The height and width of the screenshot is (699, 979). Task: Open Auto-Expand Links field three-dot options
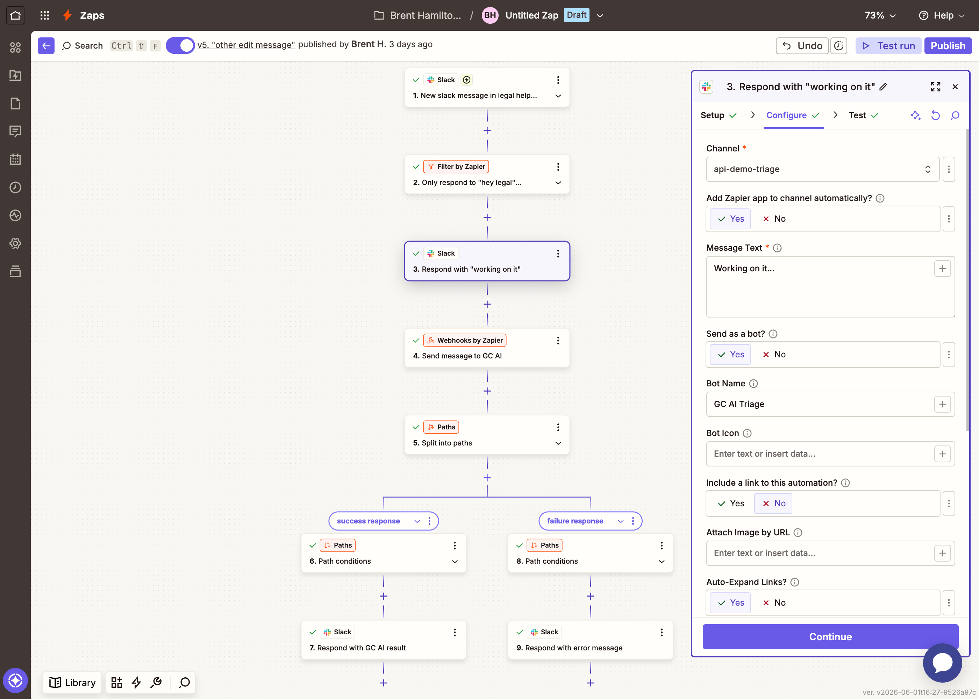coord(949,602)
